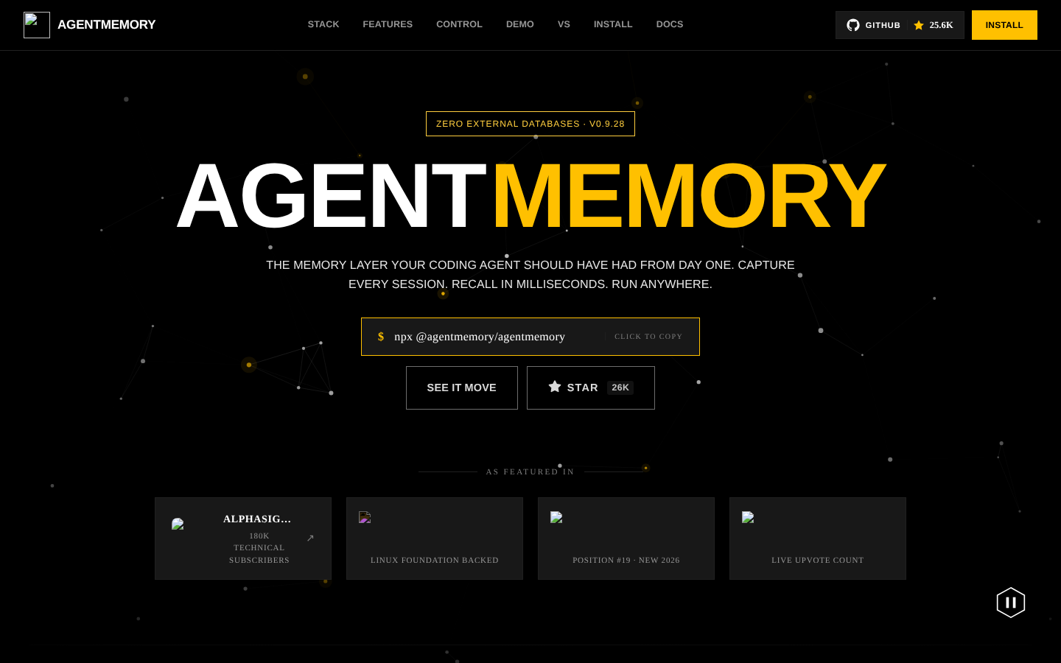Click the AS FEATURED IN label
This screenshot has height=663, width=1061.
coord(530,471)
